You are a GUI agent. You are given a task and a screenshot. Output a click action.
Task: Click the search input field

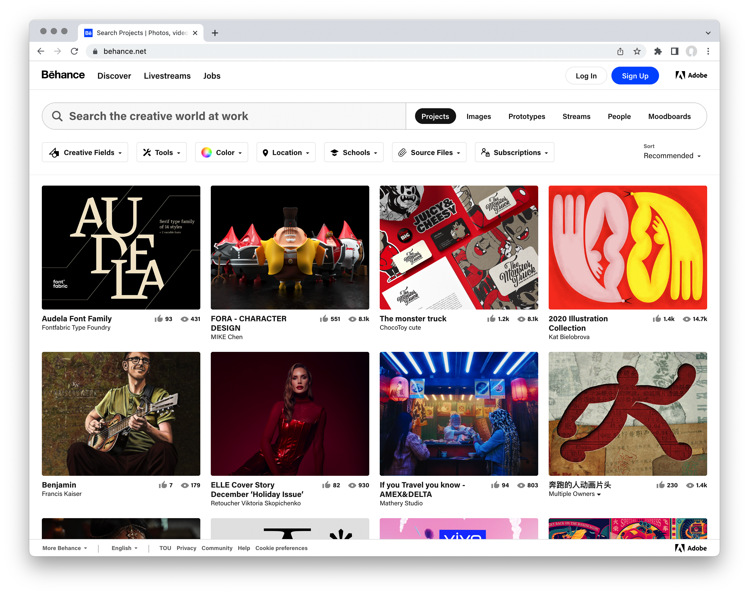pyautogui.click(x=225, y=116)
